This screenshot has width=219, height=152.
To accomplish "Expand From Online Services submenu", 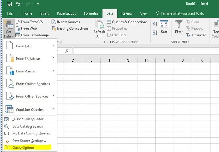I will [x=30, y=84].
